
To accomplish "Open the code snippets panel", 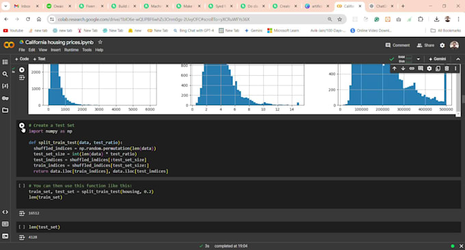I will point(5,212).
